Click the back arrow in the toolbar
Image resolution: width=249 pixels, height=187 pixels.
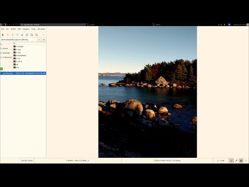coord(8,35)
